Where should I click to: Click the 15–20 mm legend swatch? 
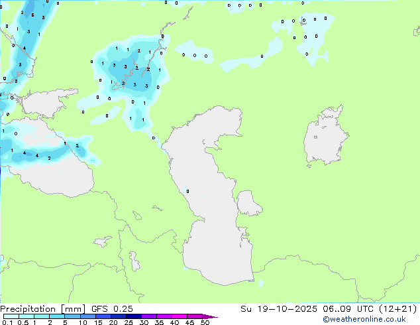coord(103,316)
